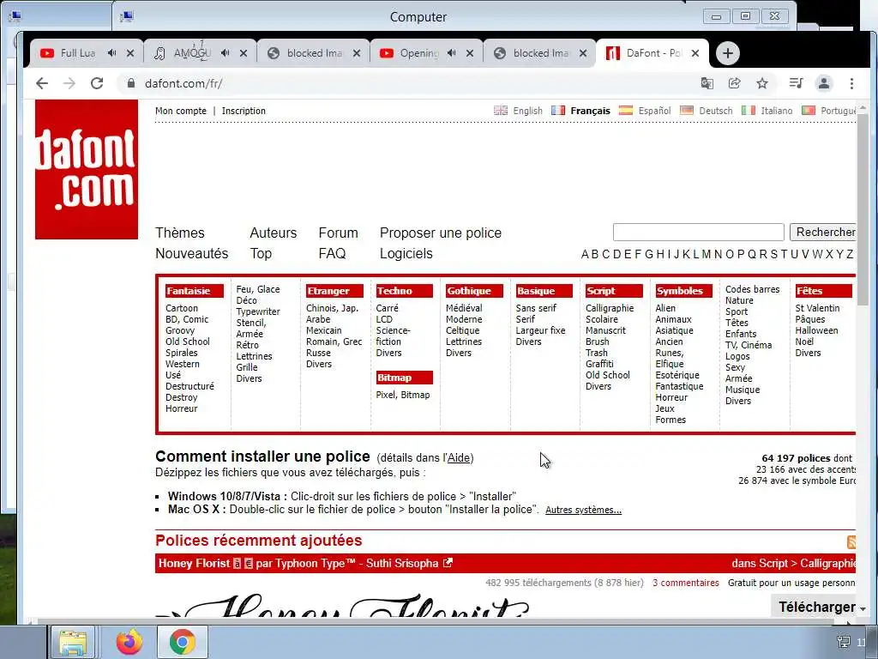Open the Calligraphie category
Screen dimensions: 878x659
[x=610, y=308]
